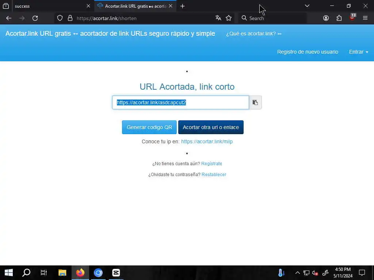Click the URL Acortada, link corto heading

(x=187, y=87)
